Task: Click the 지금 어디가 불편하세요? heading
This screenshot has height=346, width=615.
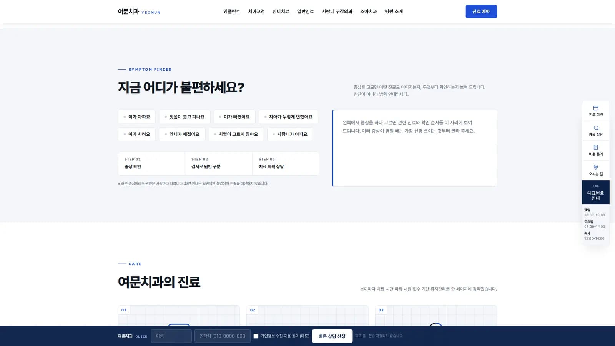Action: pyautogui.click(x=181, y=87)
